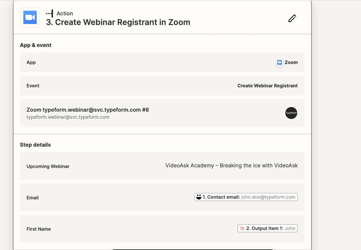Screen dimensions: 361x250
Task: Click the "First Name" field label
Action: point(39,229)
